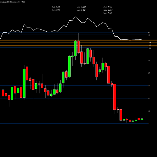Select the OC: 4.67 reading
This screenshot has width=157, height=157.
(x=107, y=7)
